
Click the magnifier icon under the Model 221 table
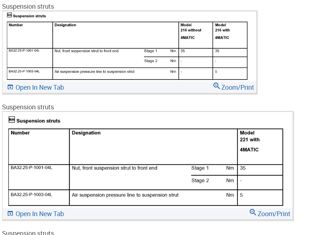point(253,212)
